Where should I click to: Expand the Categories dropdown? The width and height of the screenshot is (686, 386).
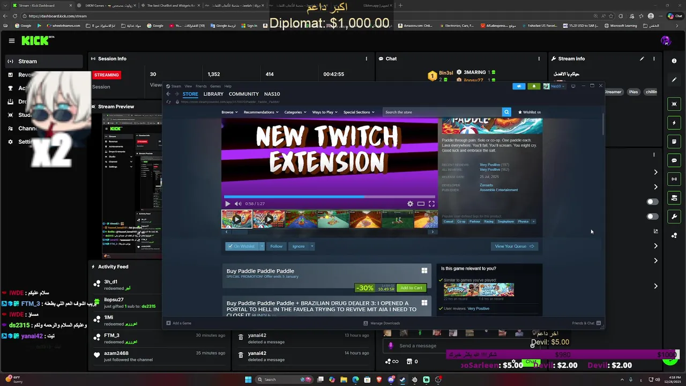pyautogui.click(x=295, y=112)
